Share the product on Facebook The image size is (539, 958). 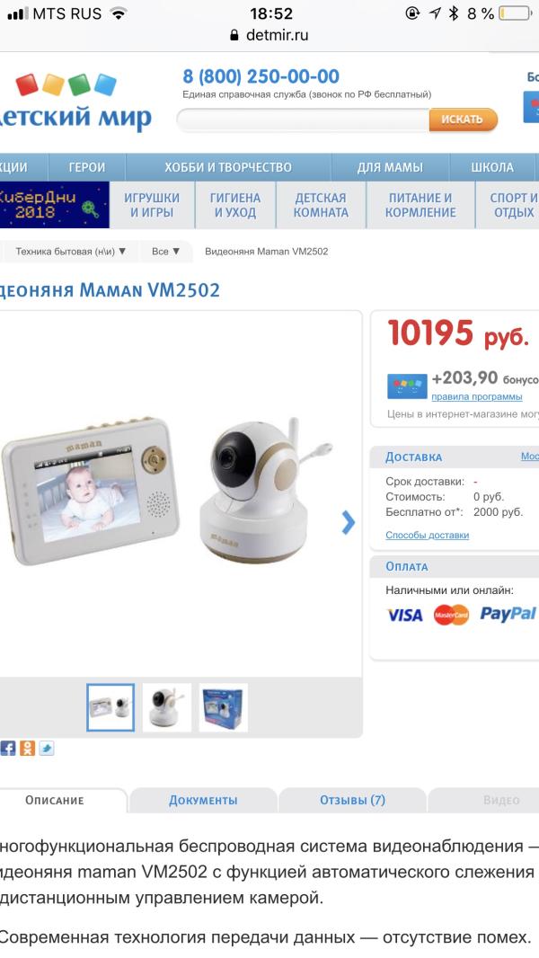(x=8, y=748)
